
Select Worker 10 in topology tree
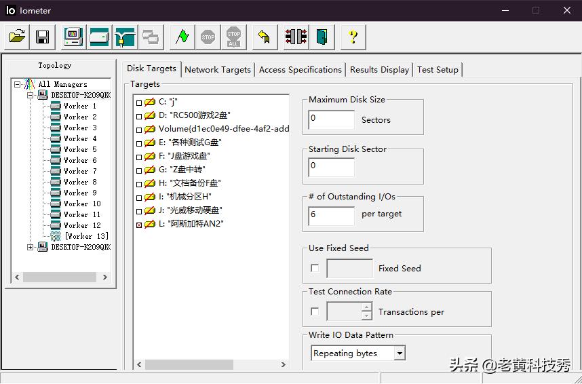pyautogui.click(x=82, y=204)
